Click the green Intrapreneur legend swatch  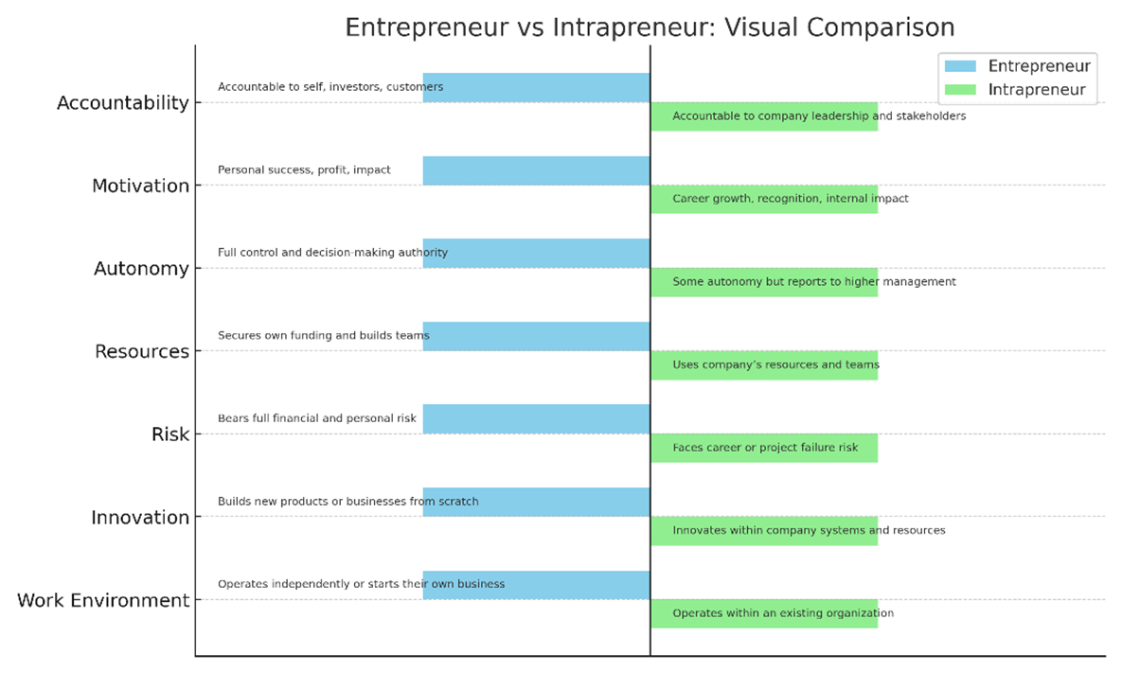pyautogui.click(x=961, y=91)
